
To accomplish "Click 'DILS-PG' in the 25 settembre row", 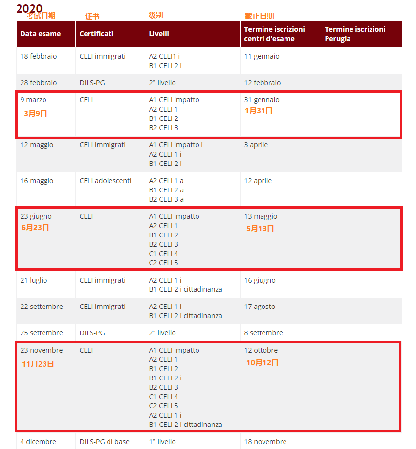I will (92, 333).
